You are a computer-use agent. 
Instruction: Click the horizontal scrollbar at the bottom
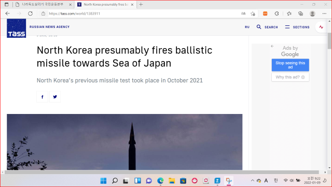[162, 172]
